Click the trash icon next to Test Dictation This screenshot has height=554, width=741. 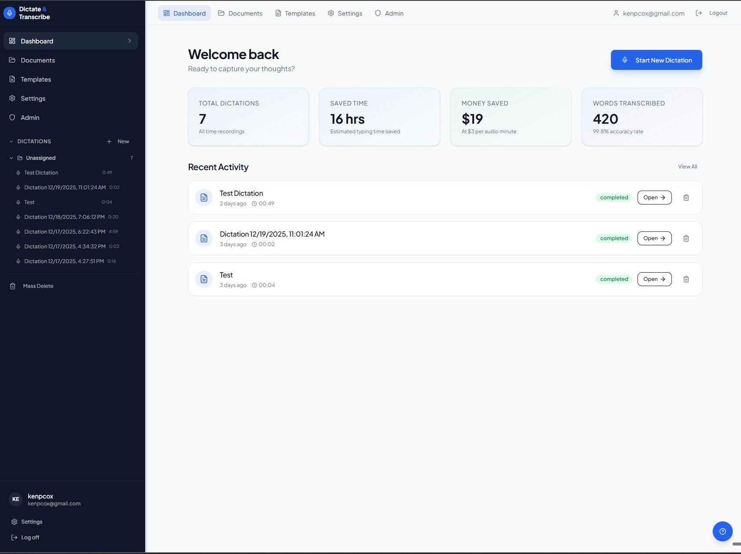[686, 197]
